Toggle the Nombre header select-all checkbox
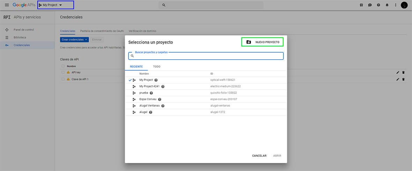 [x=63, y=66]
